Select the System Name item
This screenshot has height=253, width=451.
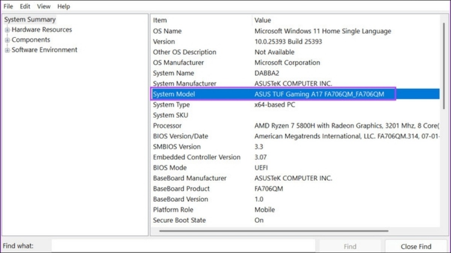tap(174, 73)
